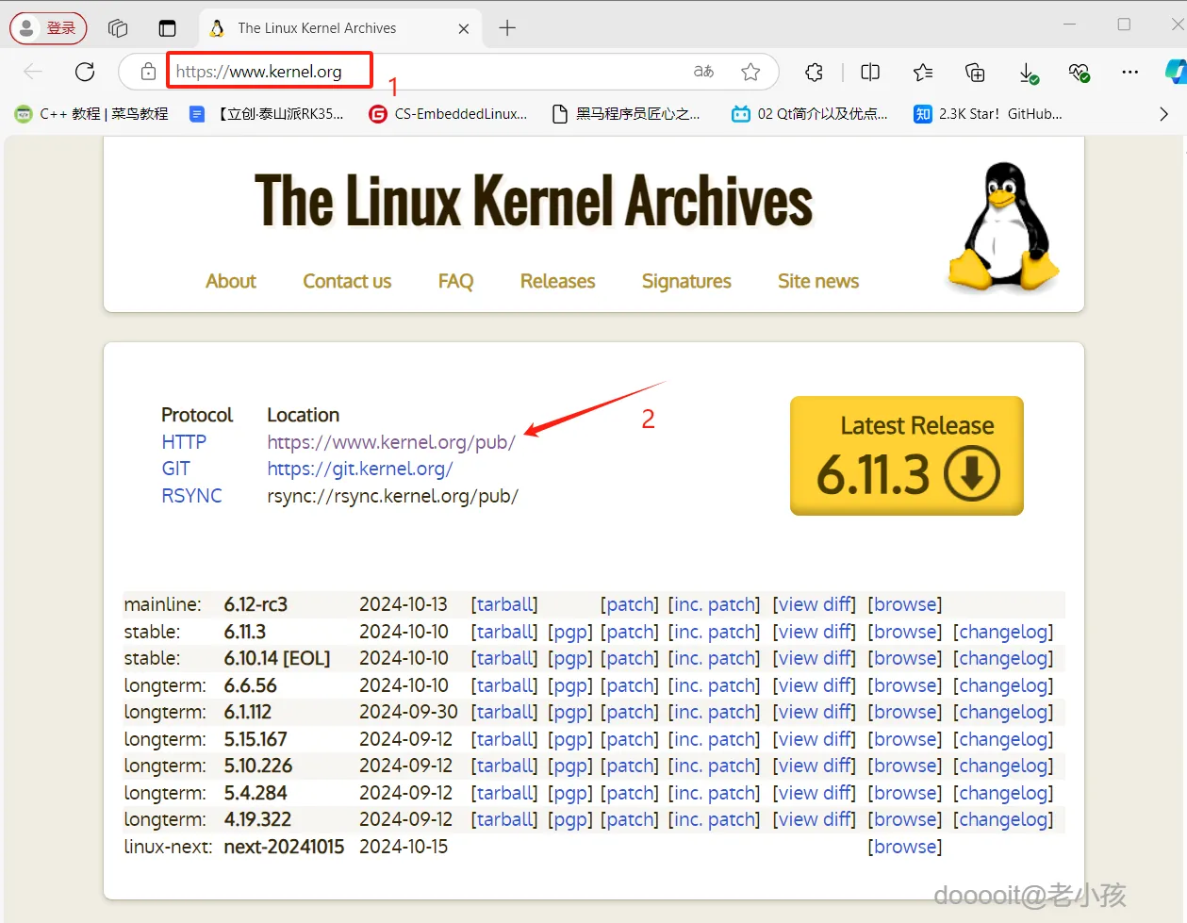1187x923 pixels.
Task: Open the extensions puzzle icon
Action: (x=814, y=72)
